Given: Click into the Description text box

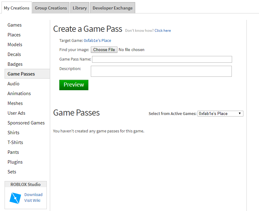Looking at the screenshot, I should click(161, 71).
